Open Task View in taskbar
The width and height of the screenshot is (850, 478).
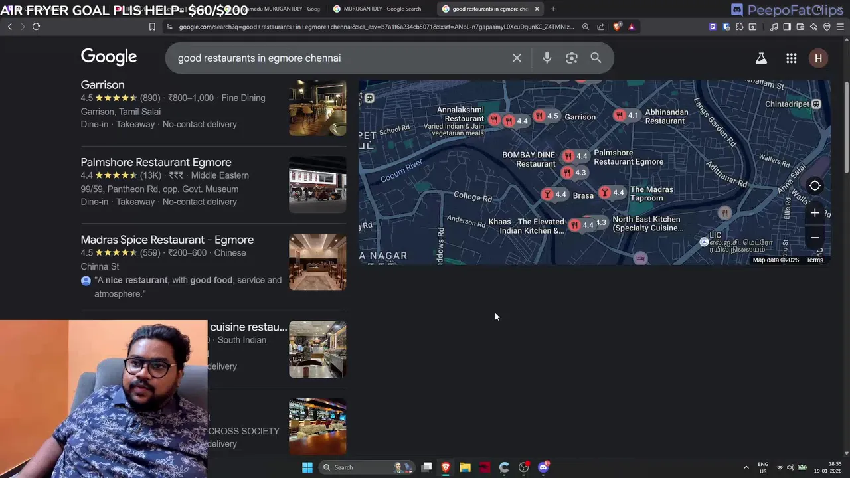(427, 467)
